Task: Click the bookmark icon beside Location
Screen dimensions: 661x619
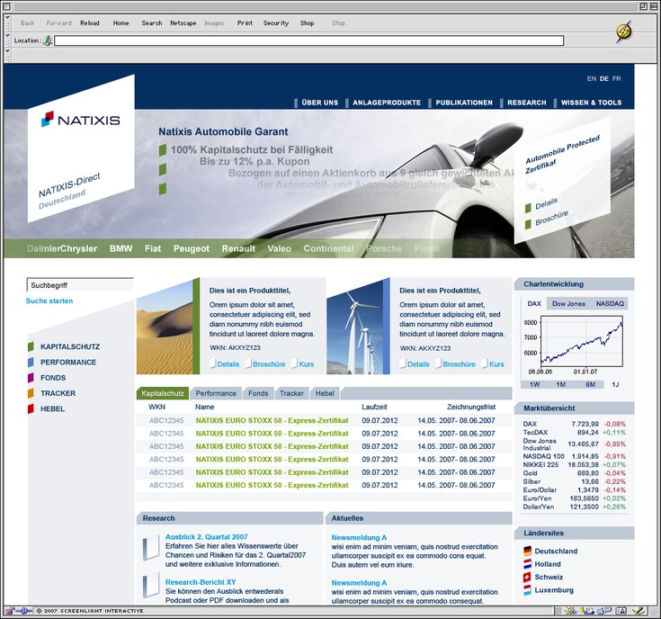Action: click(x=48, y=40)
